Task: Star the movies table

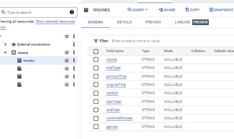Action: pos(67,60)
